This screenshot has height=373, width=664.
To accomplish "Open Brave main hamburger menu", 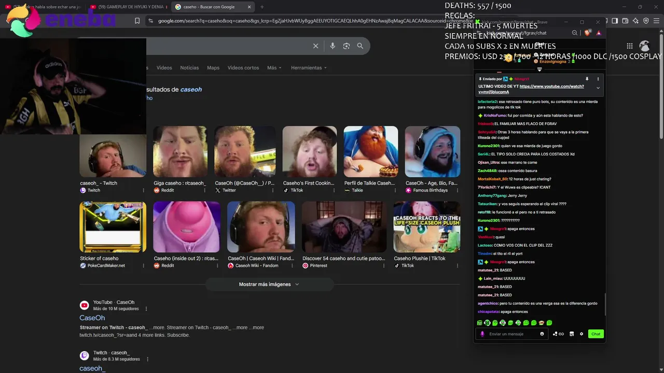I will 656,21.
